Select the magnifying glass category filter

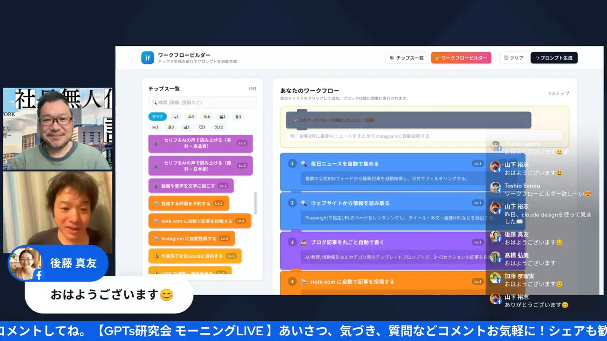tap(175, 117)
